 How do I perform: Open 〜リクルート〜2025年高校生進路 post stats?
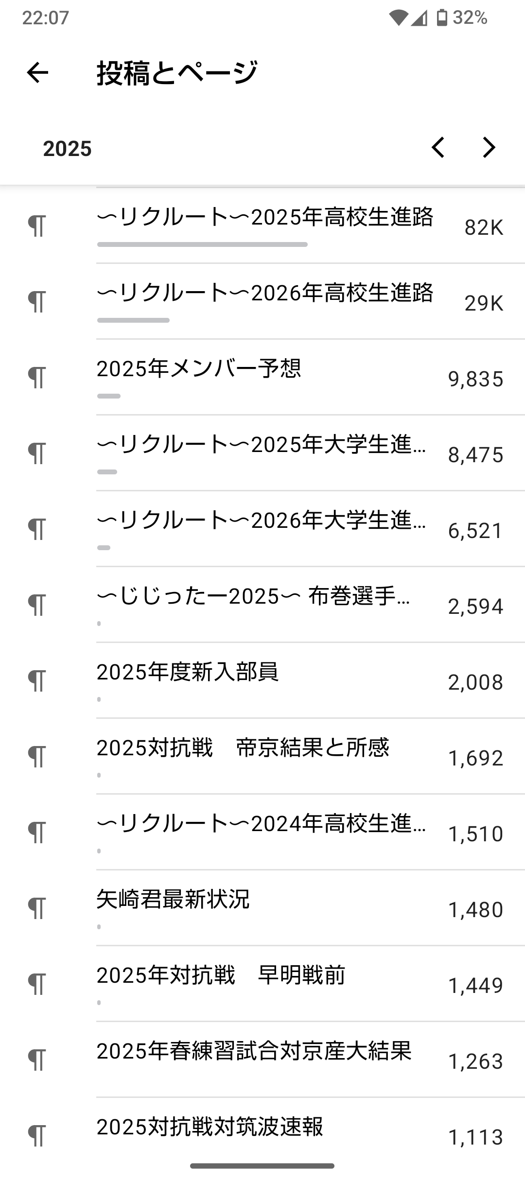point(265,217)
